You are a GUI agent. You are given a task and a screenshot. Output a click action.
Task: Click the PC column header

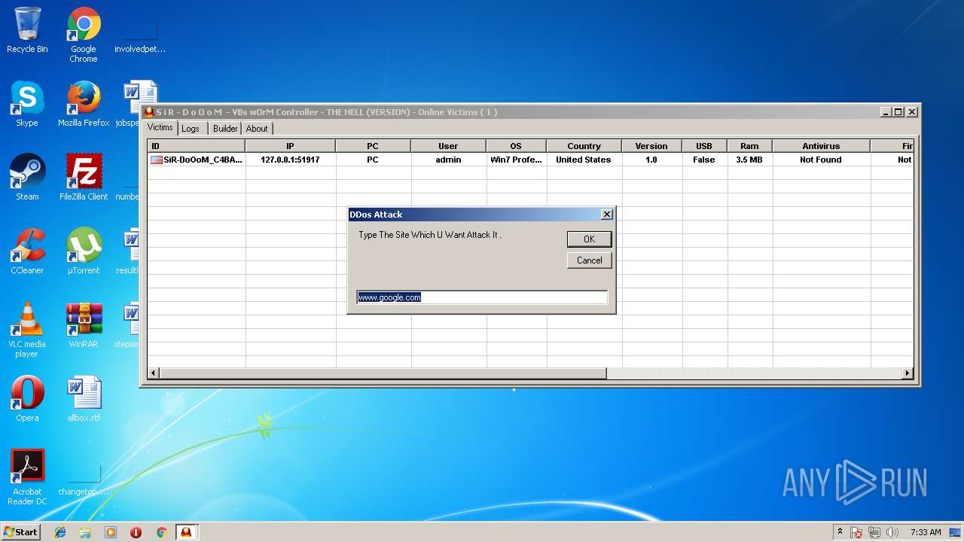[x=374, y=146]
